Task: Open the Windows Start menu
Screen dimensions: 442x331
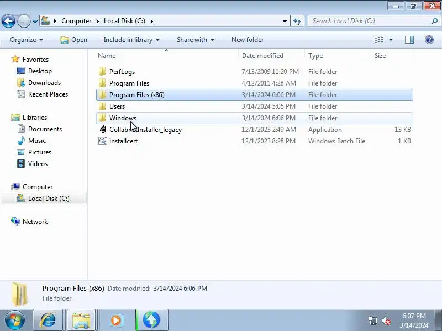Action: 15,320
